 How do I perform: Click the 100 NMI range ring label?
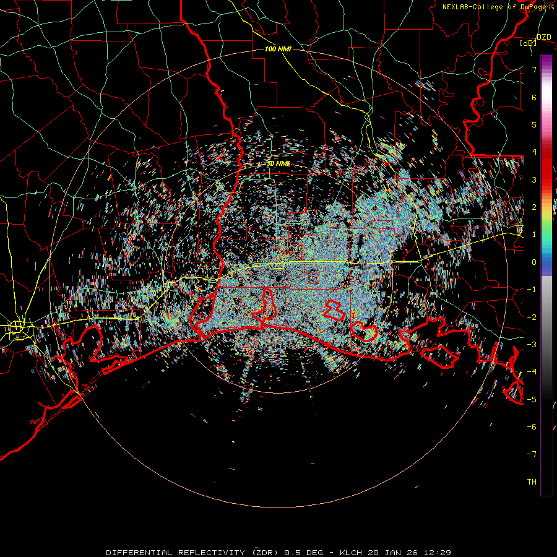click(278, 49)
